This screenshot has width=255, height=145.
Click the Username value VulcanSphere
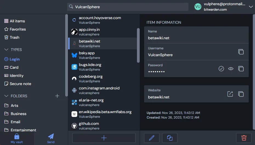pyautogui.click(x=160, y=55)
